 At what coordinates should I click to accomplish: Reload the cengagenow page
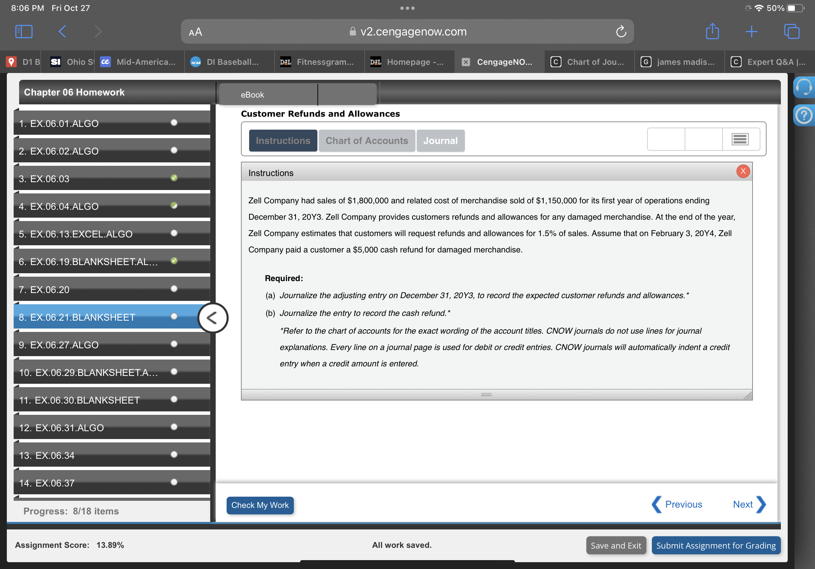click(x=620, y=32)
